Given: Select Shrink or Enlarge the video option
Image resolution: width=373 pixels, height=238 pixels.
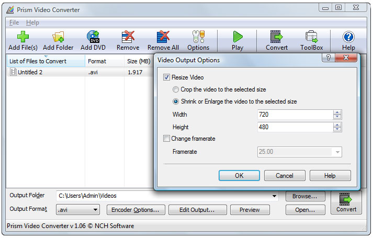Looking at the screenshot, I should pos(176,101).
